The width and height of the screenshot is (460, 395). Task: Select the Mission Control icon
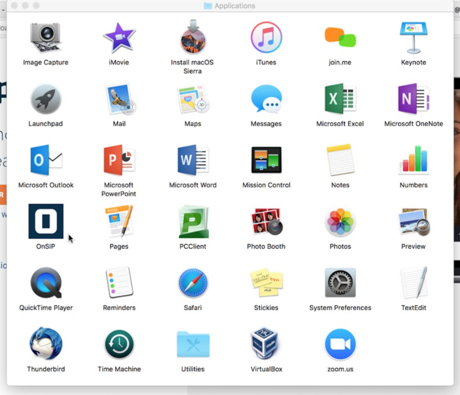[x=266, y=160]
